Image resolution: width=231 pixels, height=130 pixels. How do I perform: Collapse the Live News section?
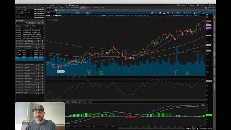17,20
